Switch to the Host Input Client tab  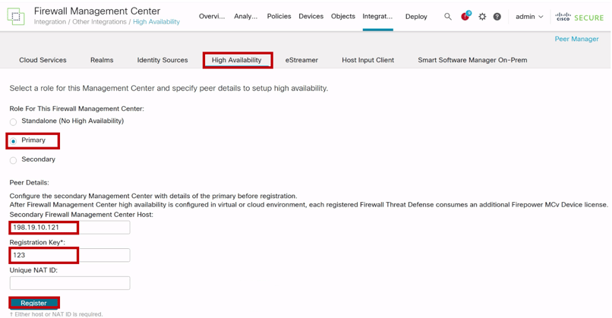(368, 60)
